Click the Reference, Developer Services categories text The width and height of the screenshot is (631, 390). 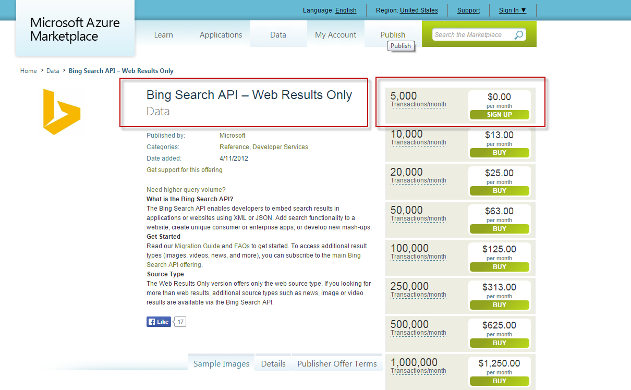[x=264, y=147]
